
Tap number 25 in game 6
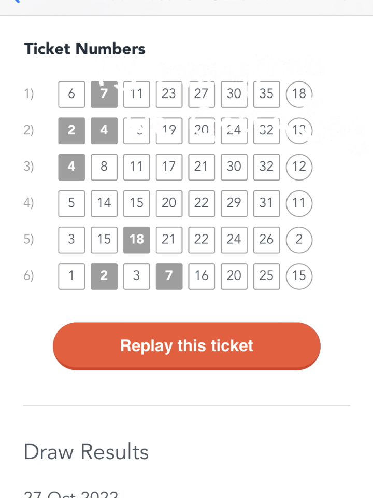[x=267, y=276]
